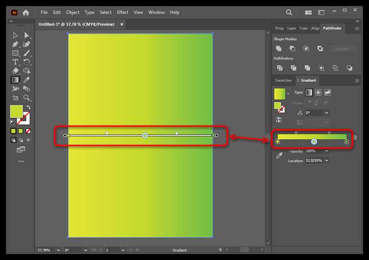Open the rotate view dropdown in status bar
The width and height of the screenshot is (369, 260).
point(86,250)
